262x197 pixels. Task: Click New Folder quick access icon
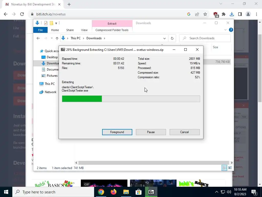(51, 23)
